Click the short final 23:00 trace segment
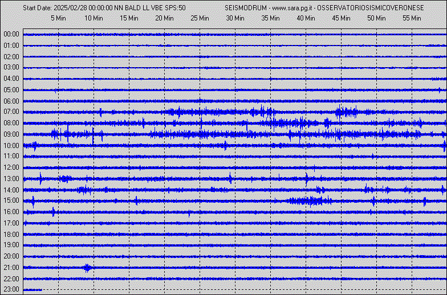The image size is (447, 295). (x=32, y=290)
